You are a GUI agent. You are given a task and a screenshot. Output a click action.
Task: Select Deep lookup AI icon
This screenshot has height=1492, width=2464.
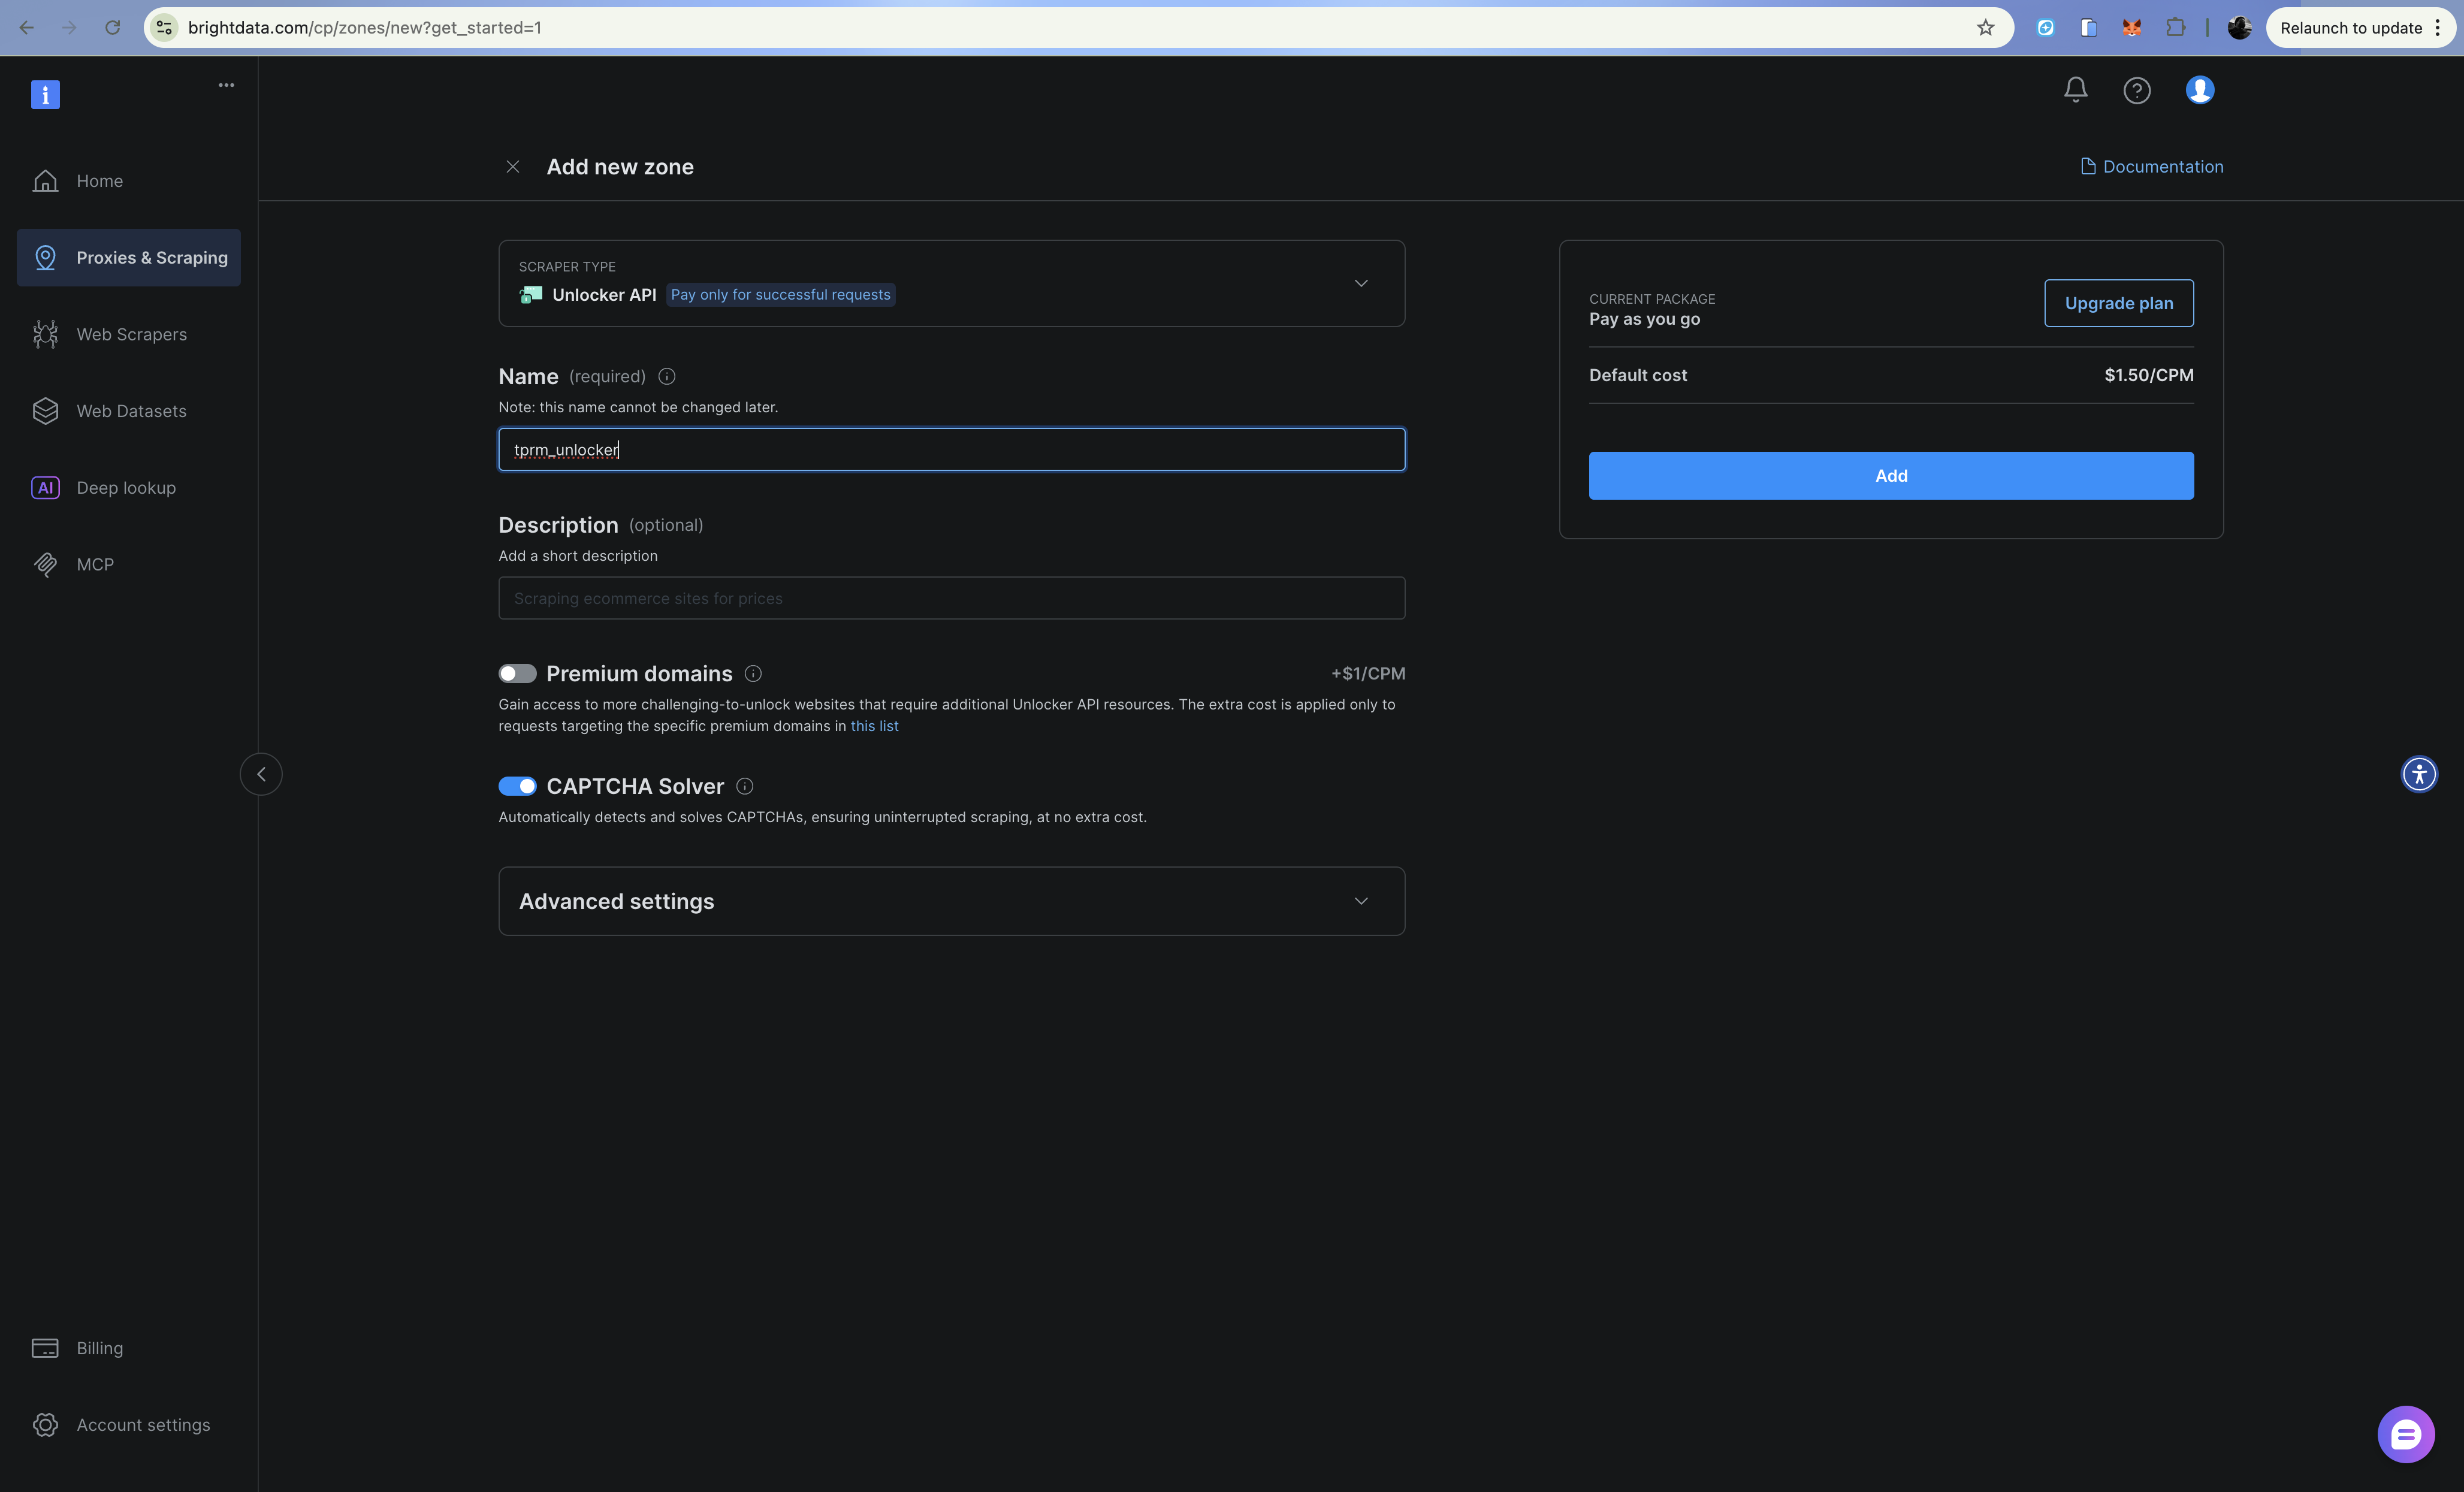click(x=45, y=487)
